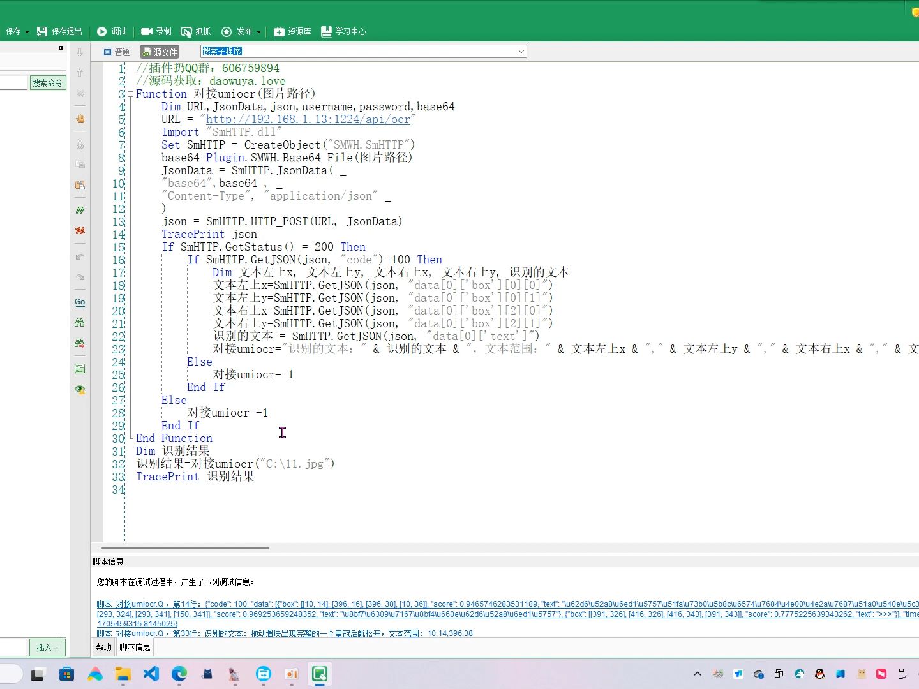This screenshot has height=689, width=919.
Task: Click the Microsoft Store taskbar icon
Action: click(67, 673)
